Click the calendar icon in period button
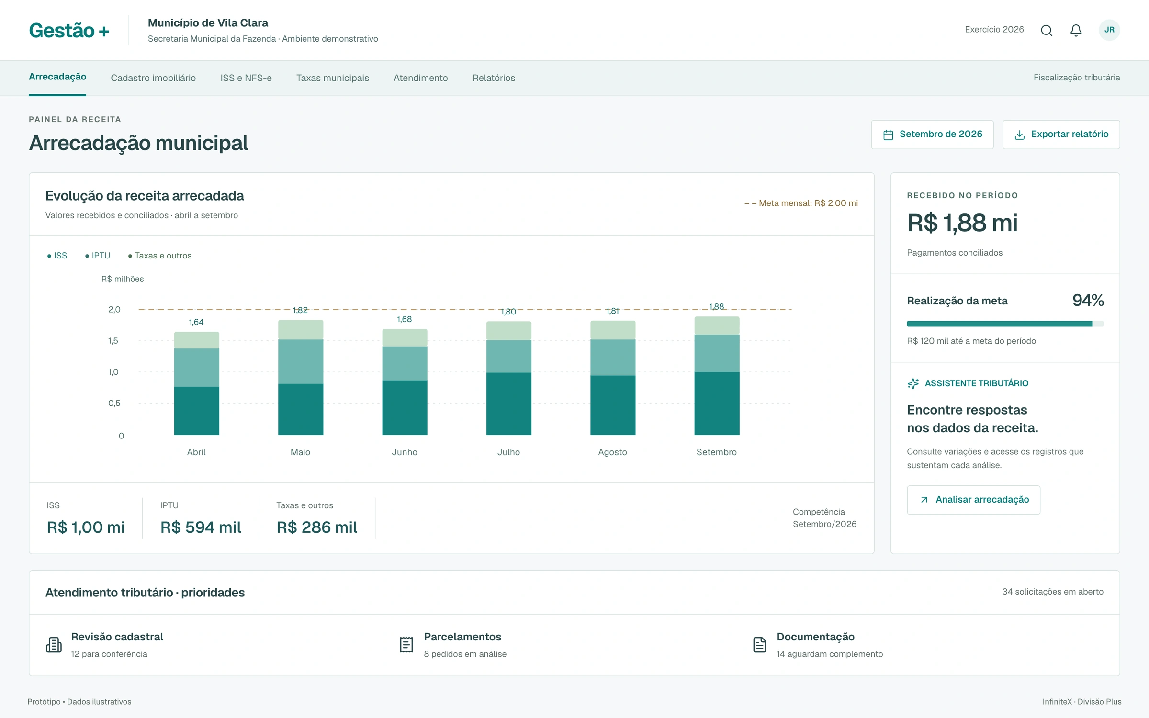 tap(888, 135)
